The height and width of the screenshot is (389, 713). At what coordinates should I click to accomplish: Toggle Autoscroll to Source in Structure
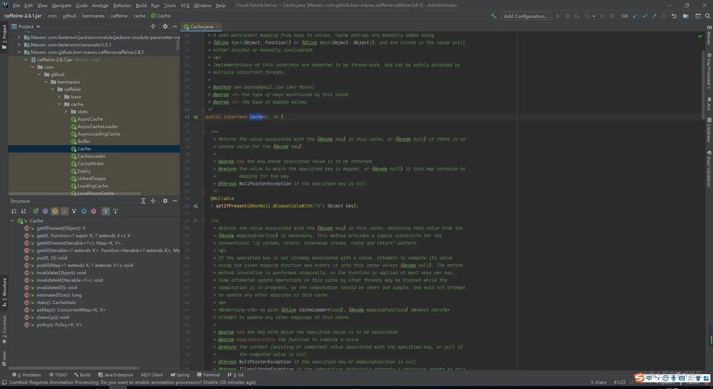click(106, 211)
